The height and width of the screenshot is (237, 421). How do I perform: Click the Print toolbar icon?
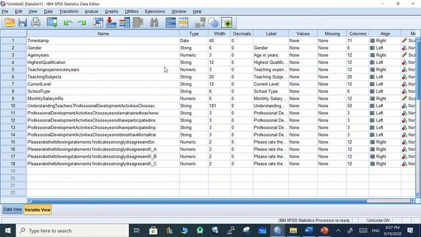tap(36, 22)
